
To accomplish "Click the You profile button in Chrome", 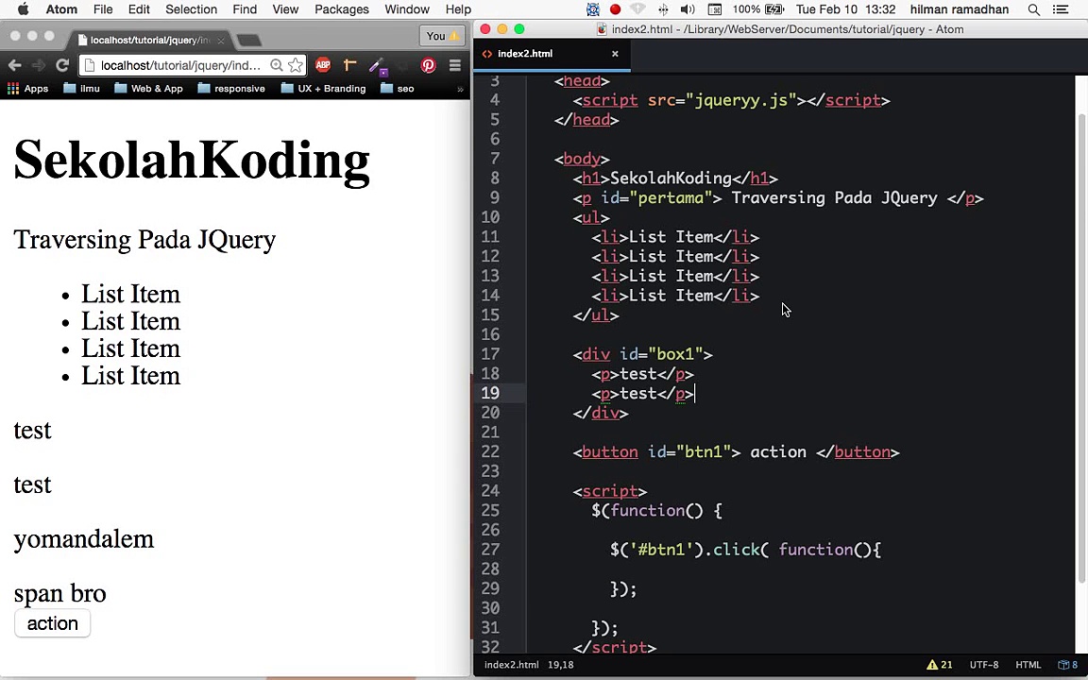I will coord(442,36).
